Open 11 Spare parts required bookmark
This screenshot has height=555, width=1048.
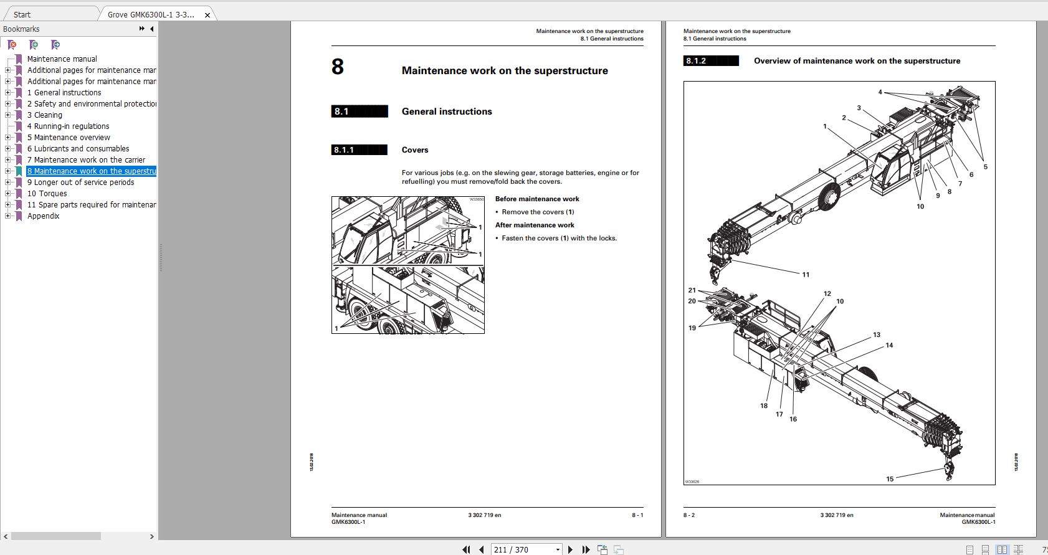(x=92, y=205)
